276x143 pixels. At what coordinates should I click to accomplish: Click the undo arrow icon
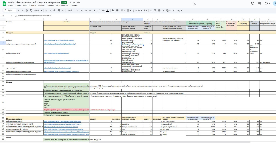pyautogui.click(x=18, y=11)
